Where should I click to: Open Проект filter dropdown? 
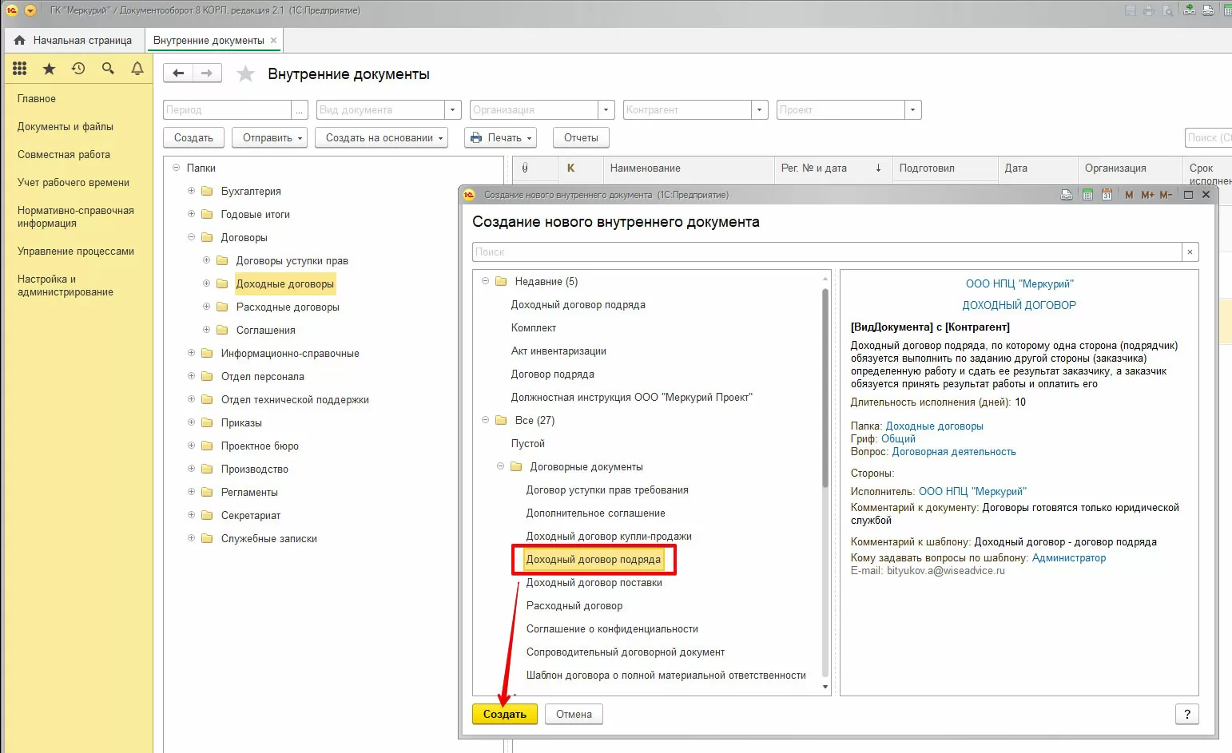pyautogui.click(x=913, y=110)
